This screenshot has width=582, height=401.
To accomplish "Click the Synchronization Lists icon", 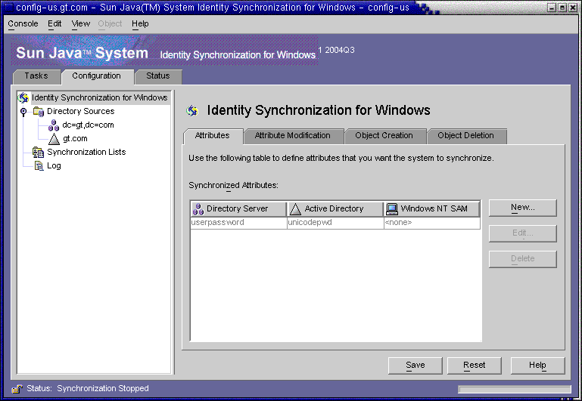I will tap(39, 153).
